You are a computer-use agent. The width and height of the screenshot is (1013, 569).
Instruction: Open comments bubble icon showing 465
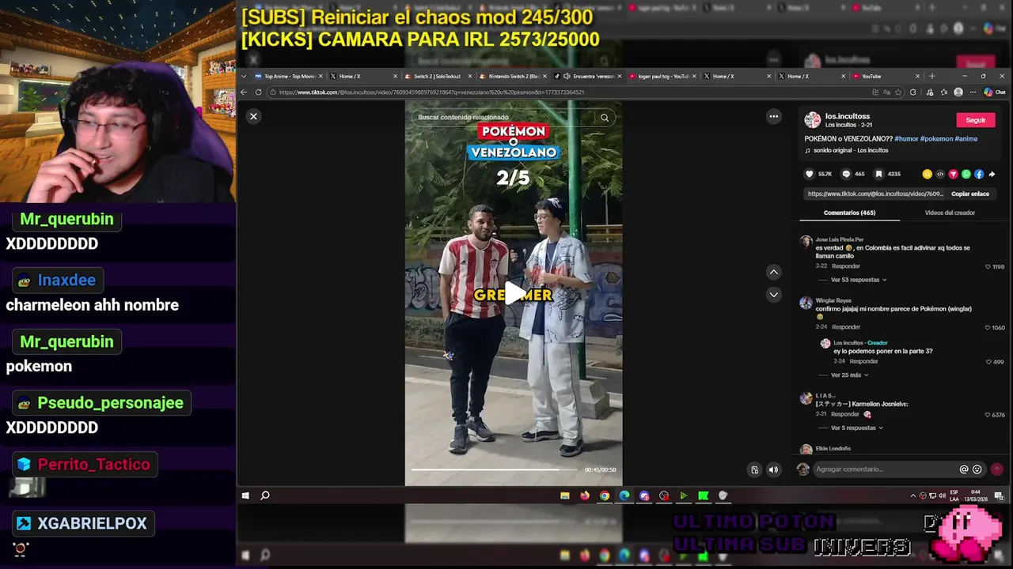(845, 174)
